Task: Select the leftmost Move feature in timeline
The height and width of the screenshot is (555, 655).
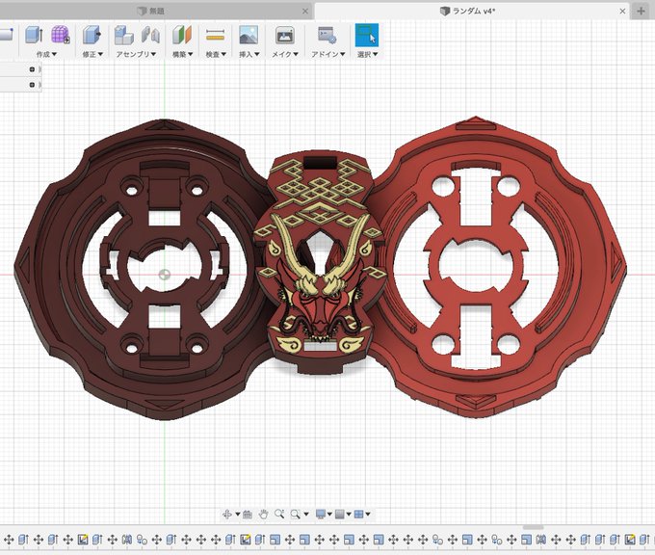Action: [x=9, y=540]
